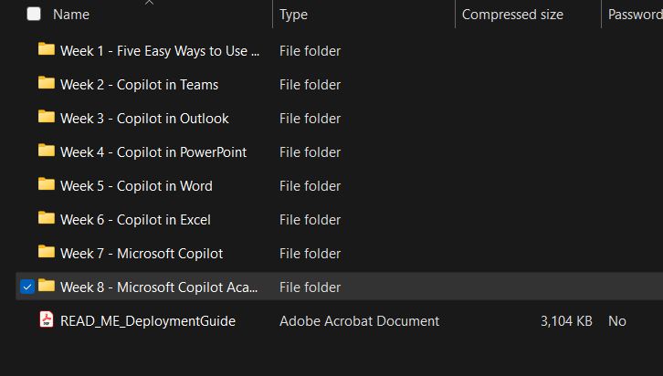Select Week 8 - Microsoft Copilot Aca... name
Image resolution: width=663 pixels, height=376 pixels.
159,287
